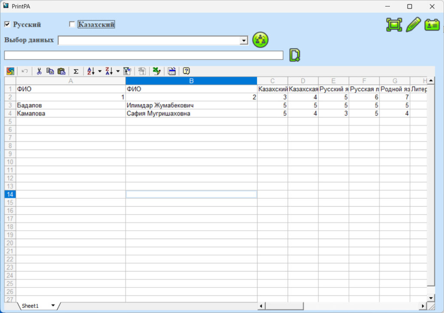Click the Cut scissors icon
Viewport: 444px width, 313px height.
[x=39, y=71]
